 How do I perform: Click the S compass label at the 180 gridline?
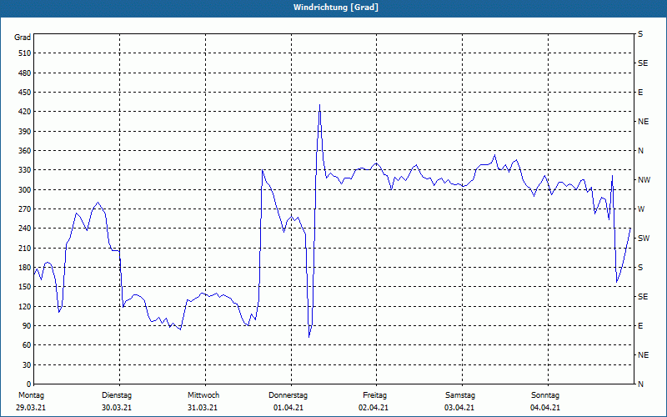640,268
